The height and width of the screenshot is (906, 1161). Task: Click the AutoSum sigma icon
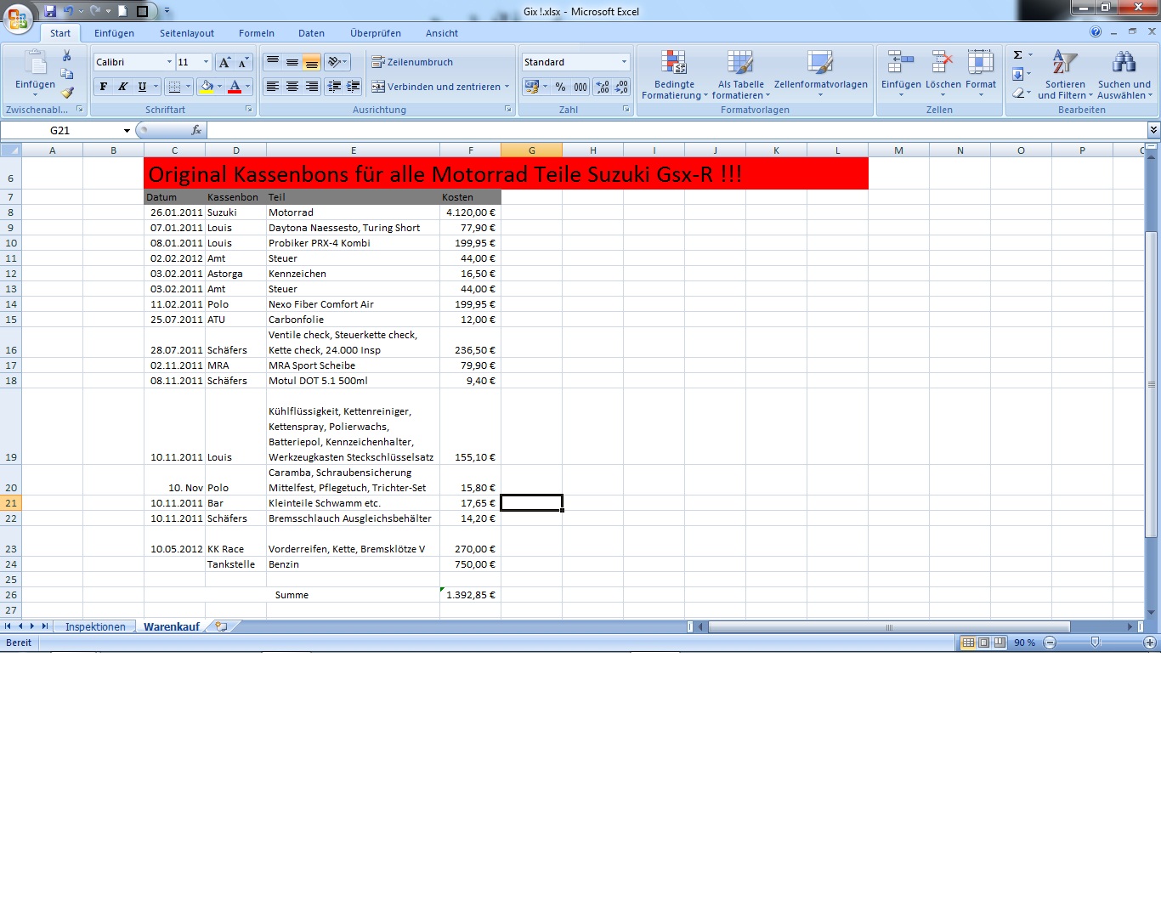[x=1017, y=55]
